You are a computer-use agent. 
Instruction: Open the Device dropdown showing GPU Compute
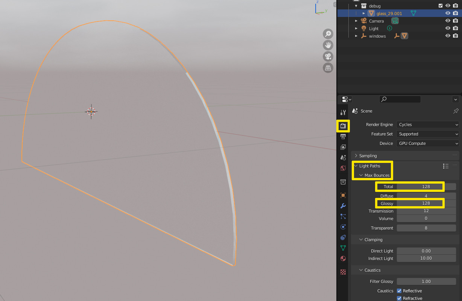[427, 143]
